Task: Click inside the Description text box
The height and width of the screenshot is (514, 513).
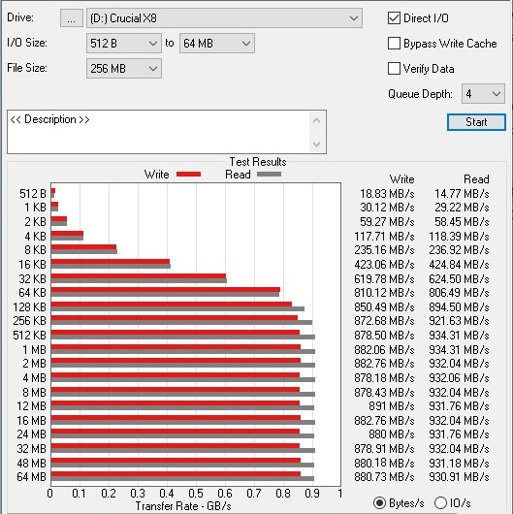Action: click(158, 132)
